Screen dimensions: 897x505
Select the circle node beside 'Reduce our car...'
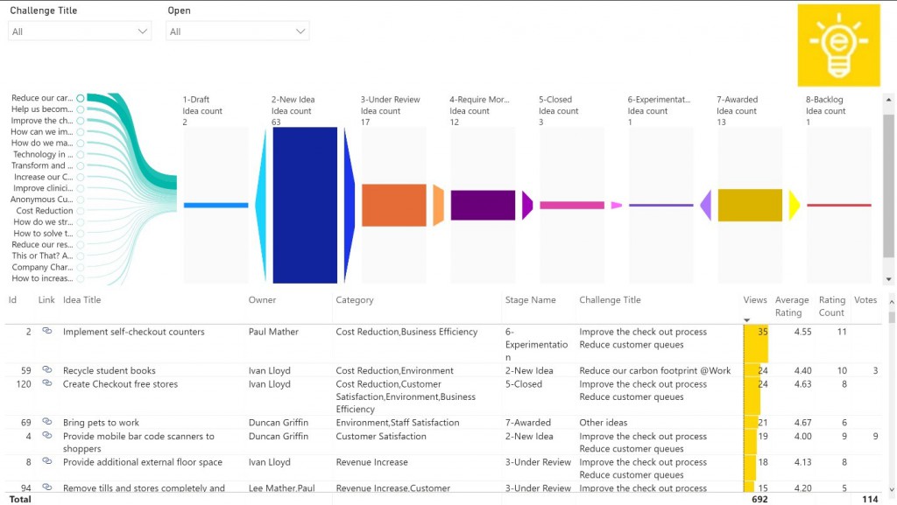(80, 99)
